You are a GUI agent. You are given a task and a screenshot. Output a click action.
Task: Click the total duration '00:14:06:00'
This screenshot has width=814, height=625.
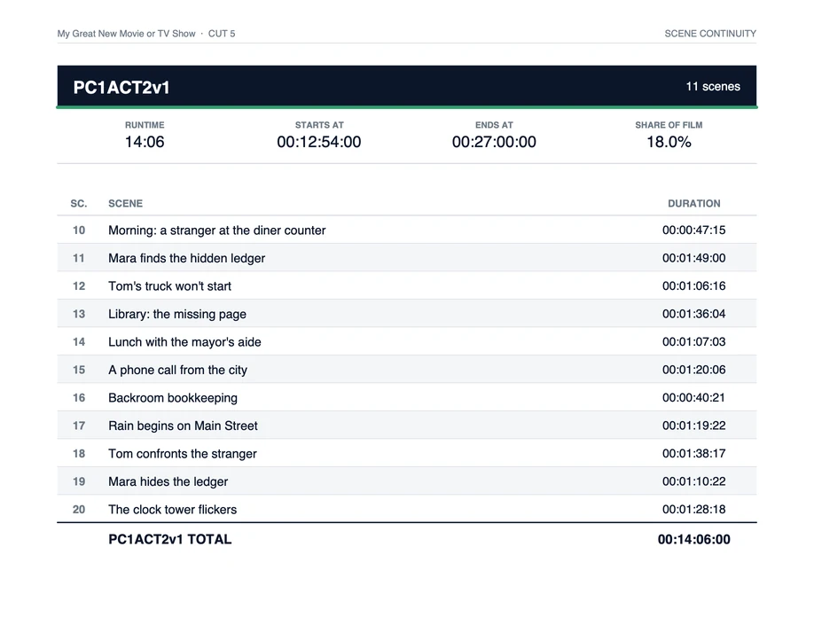tap(694, 539)
